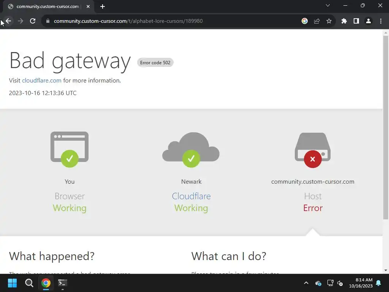Open the Chrome three-dot menu
389x292 pixels.
pyautogui.click(x=381, y=21)
